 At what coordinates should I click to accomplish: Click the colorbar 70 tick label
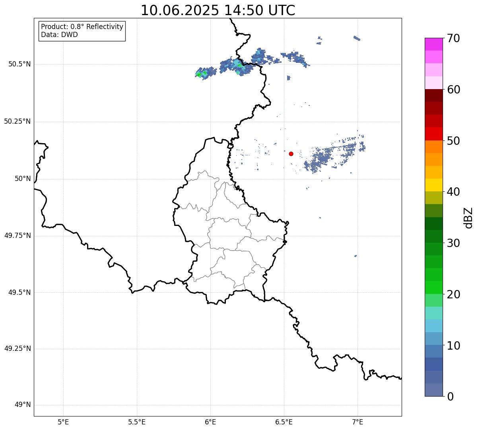[453, 38]
